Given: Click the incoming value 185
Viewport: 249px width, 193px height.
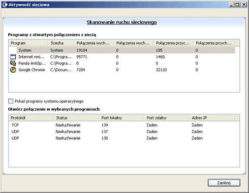Looking at the screenshot, I should click(159, 50).
